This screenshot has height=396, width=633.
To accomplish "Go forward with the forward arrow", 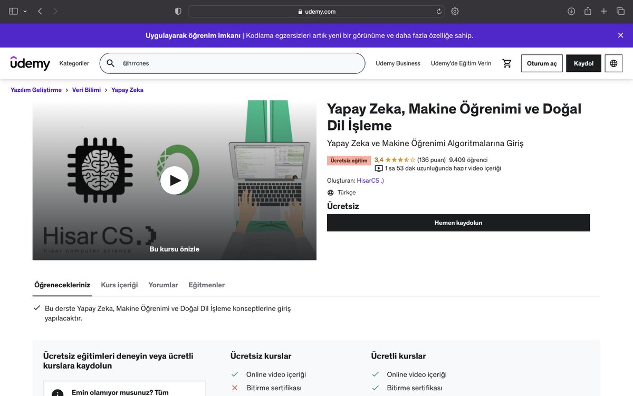I will [55, 11].
